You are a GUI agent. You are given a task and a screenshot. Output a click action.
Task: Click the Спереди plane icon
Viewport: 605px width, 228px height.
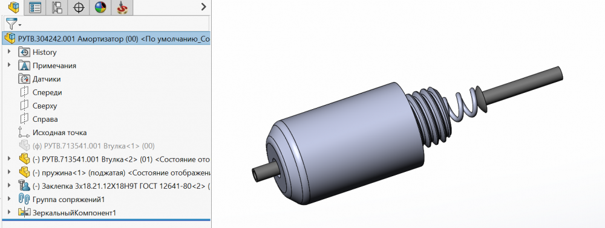(24, 93)
